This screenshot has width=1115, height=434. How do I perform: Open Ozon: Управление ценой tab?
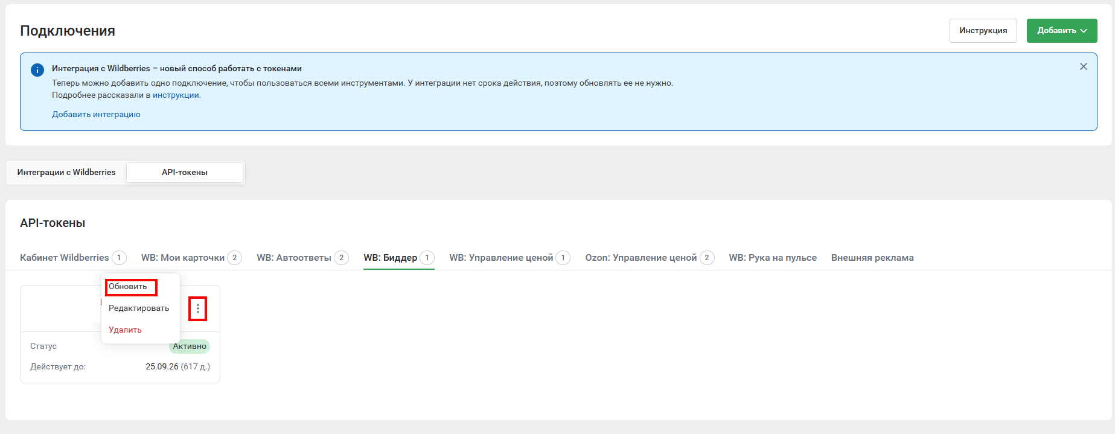click(x=650, y=258)
